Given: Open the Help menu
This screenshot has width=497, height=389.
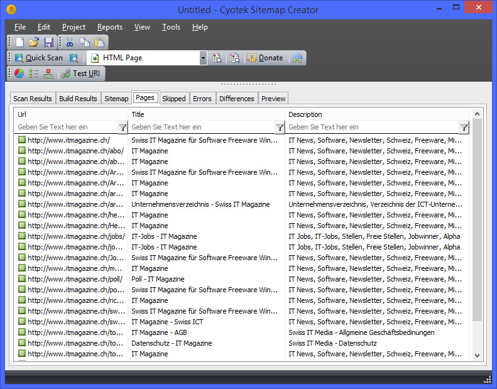Looking at the screenshot, I should [200, 27].
